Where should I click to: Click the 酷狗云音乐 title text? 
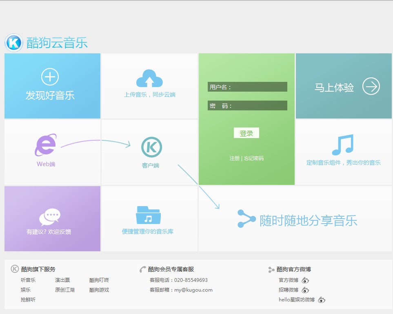(57, 43)
